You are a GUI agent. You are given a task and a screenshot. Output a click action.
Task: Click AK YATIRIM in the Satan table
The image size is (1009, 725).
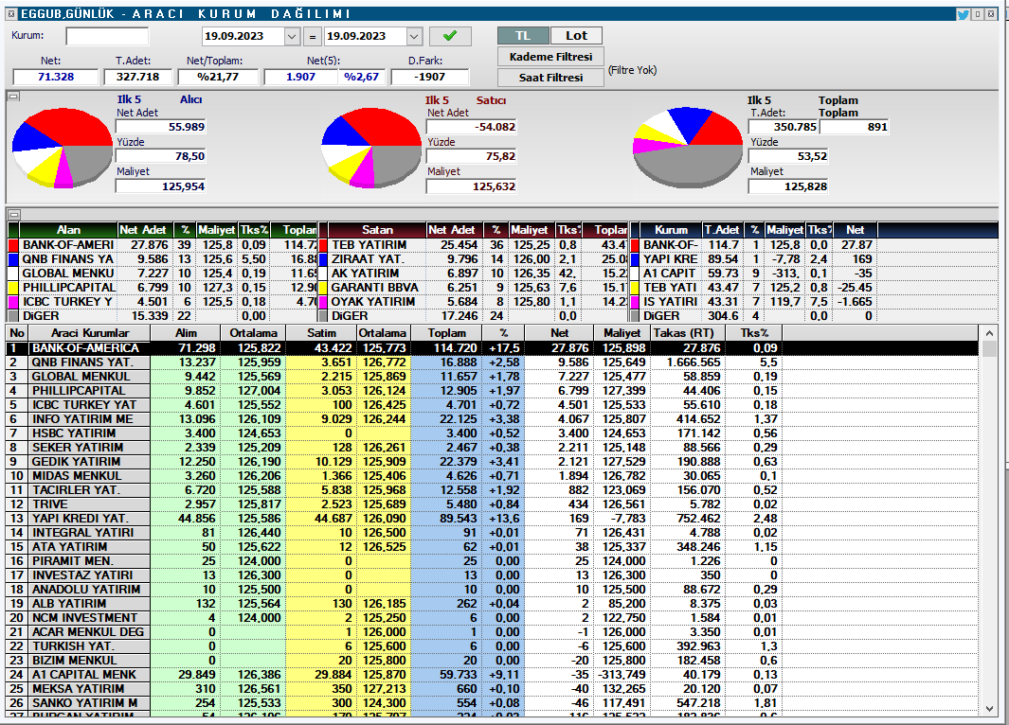tap(365, 274)
